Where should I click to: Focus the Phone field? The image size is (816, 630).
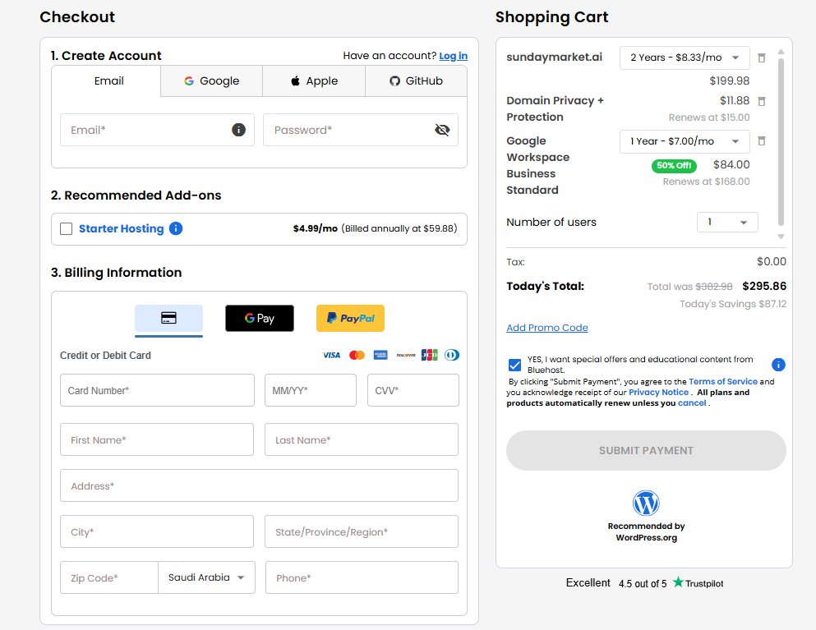tap(362, 577)
